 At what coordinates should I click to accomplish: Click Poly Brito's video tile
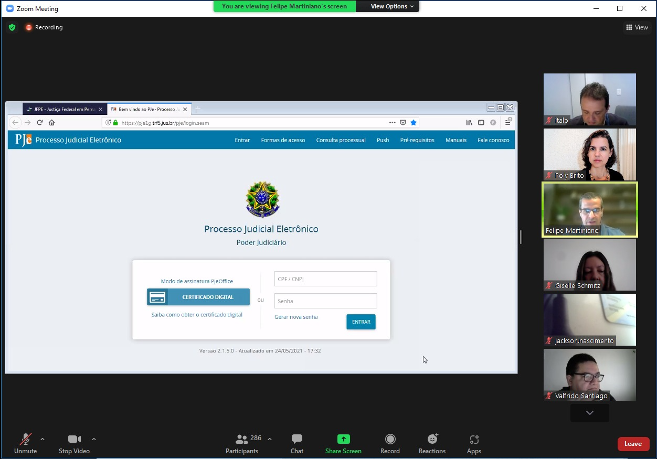[x=589, y=154]
